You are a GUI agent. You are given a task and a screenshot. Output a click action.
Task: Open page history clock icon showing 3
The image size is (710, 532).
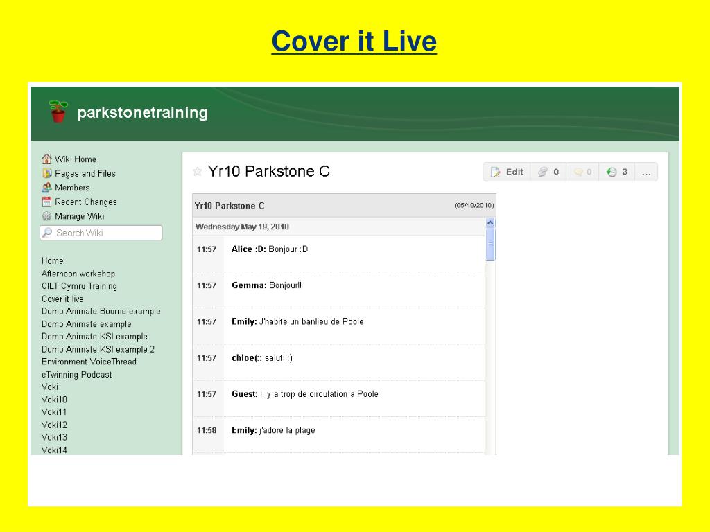coord(612,172)
